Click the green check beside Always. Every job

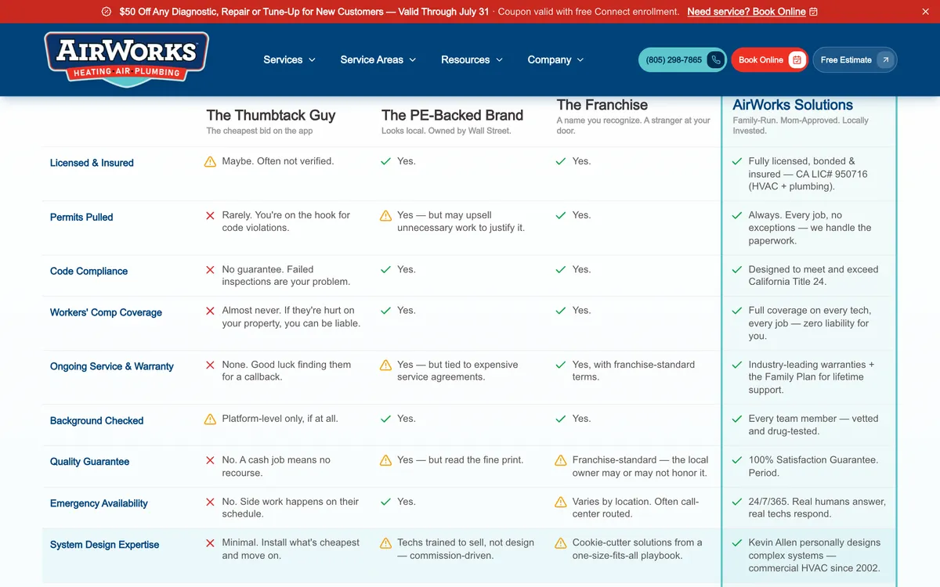point(736,215)
